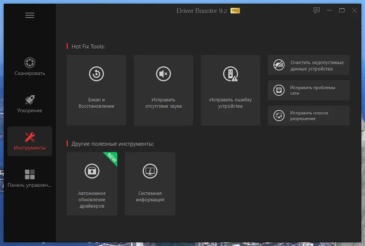Minimize the Driver Booster window
The height and width of the screenshot is (246, 365).
tap(329, 10)
